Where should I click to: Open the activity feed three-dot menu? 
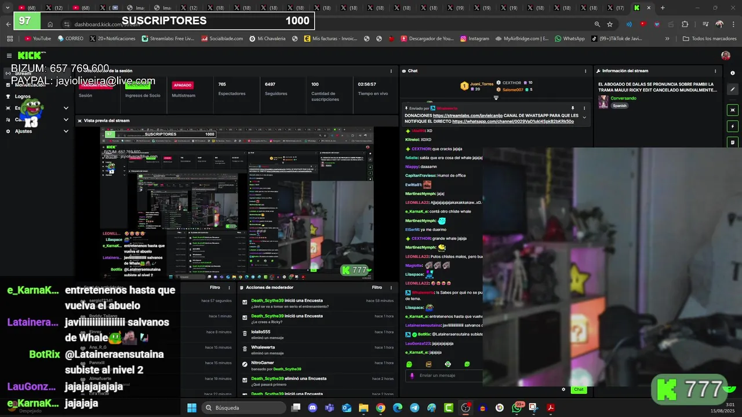[229, 287]
